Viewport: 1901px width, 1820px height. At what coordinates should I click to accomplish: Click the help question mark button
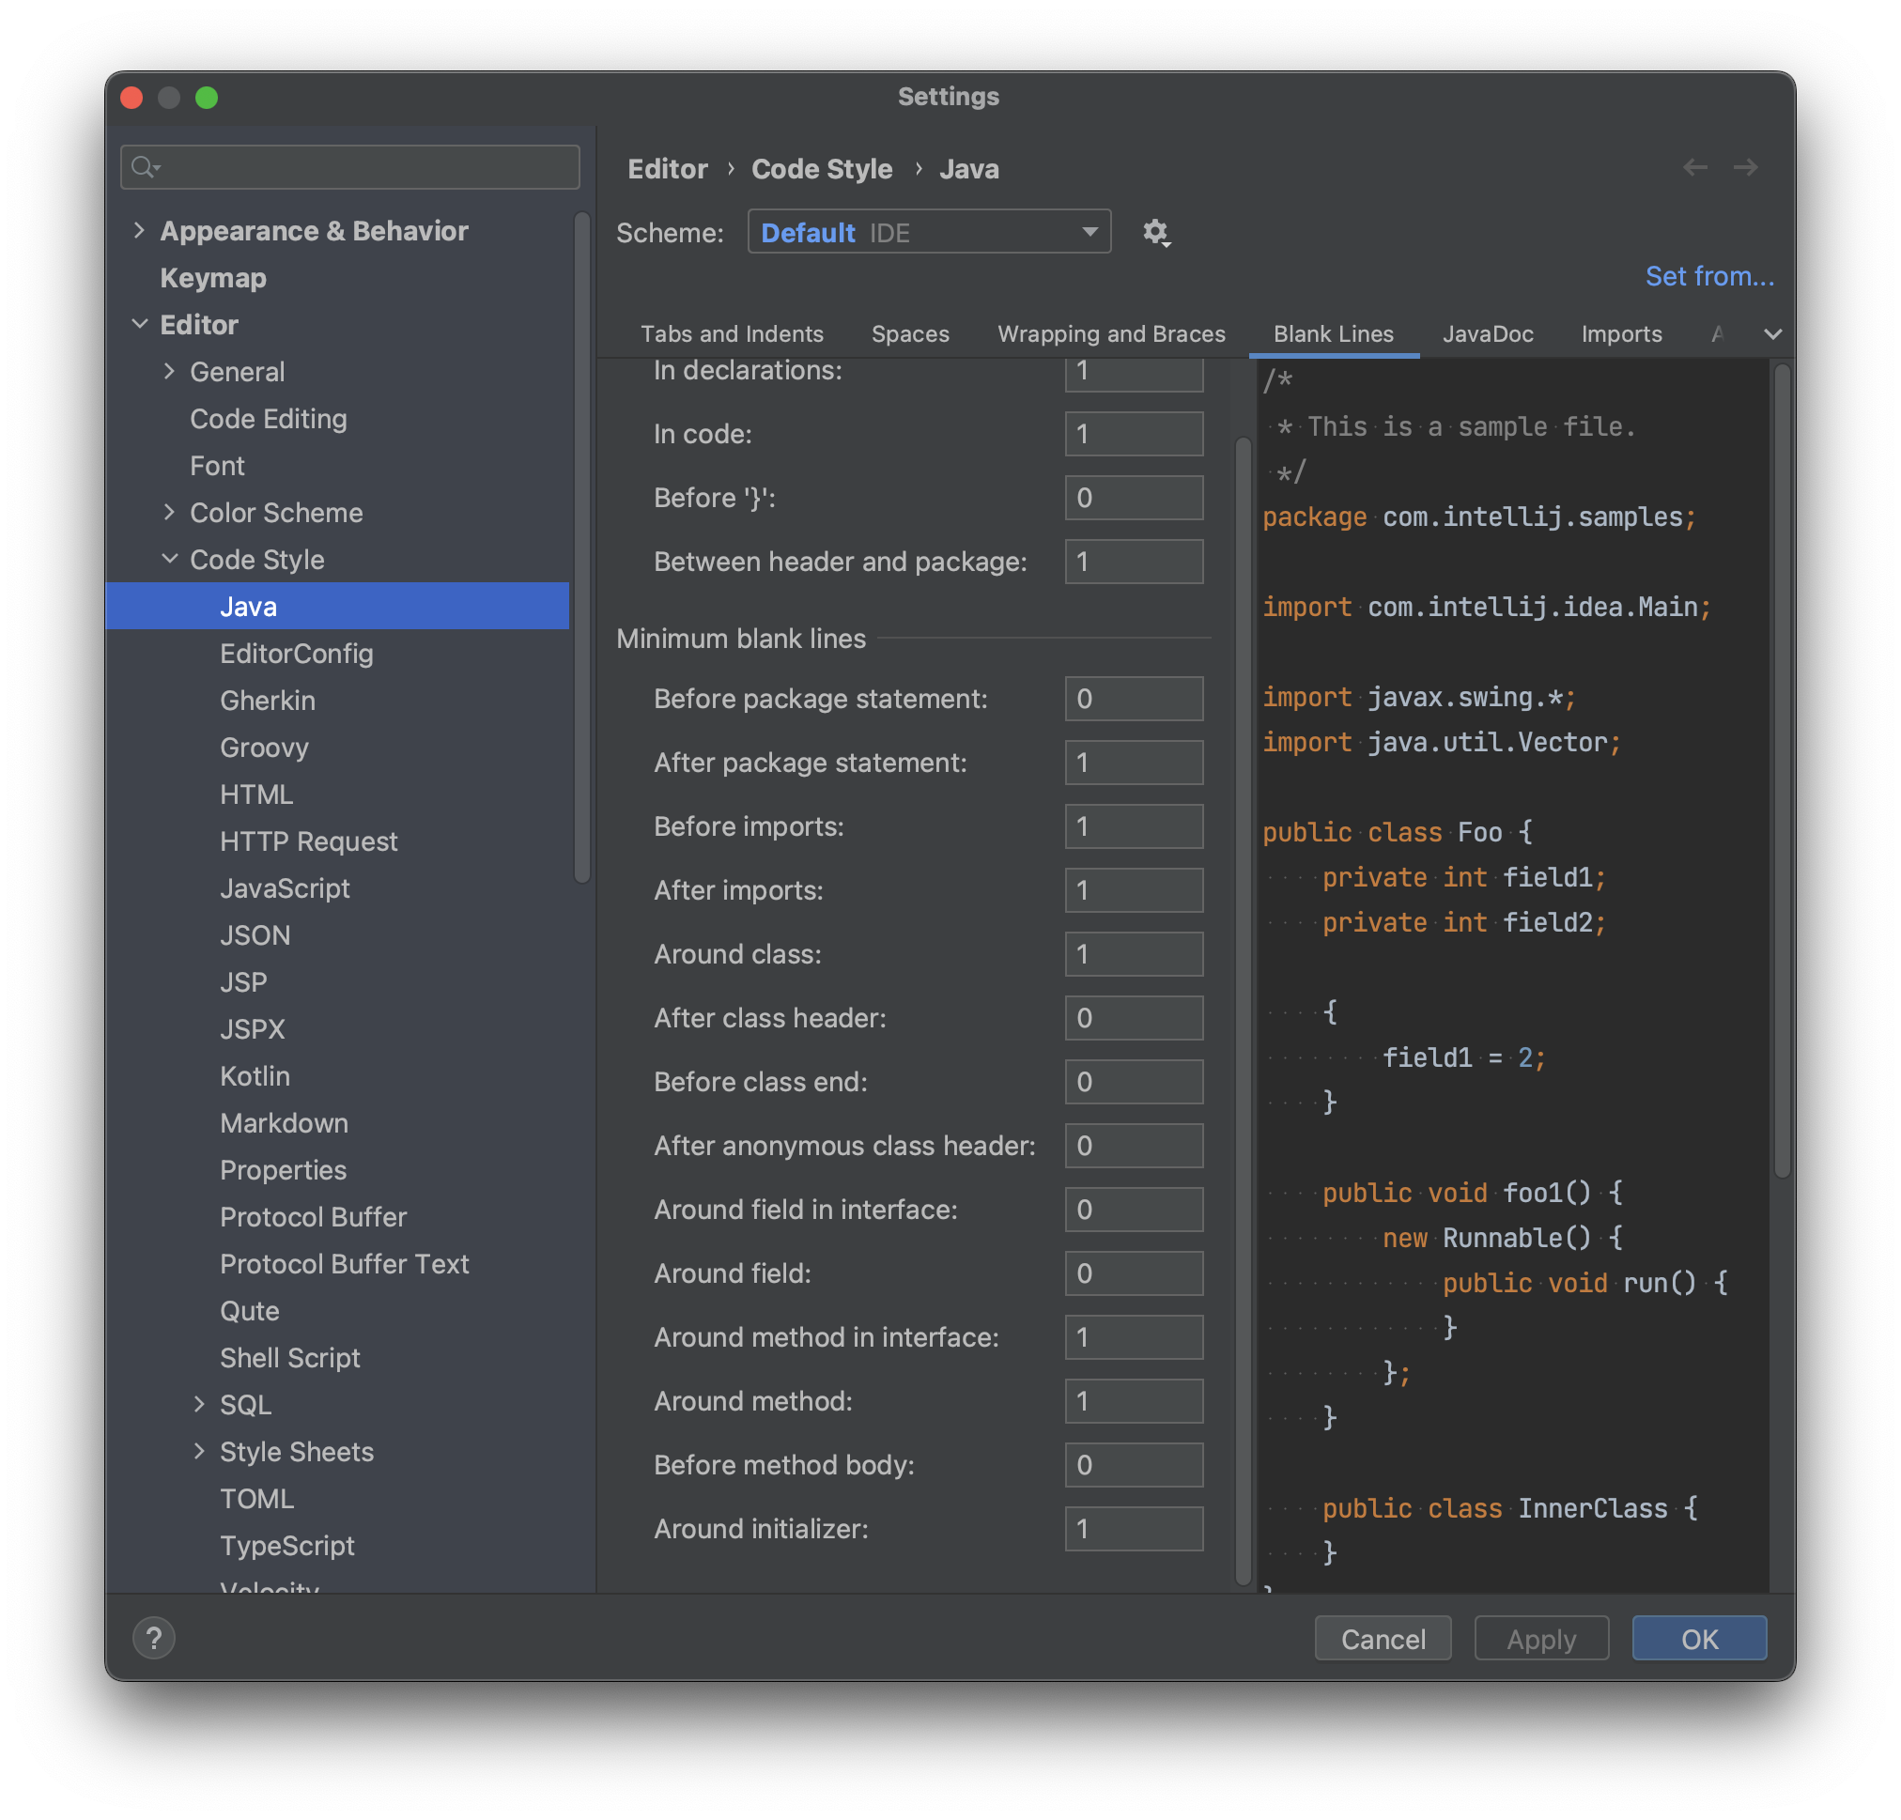point(153,1638)
